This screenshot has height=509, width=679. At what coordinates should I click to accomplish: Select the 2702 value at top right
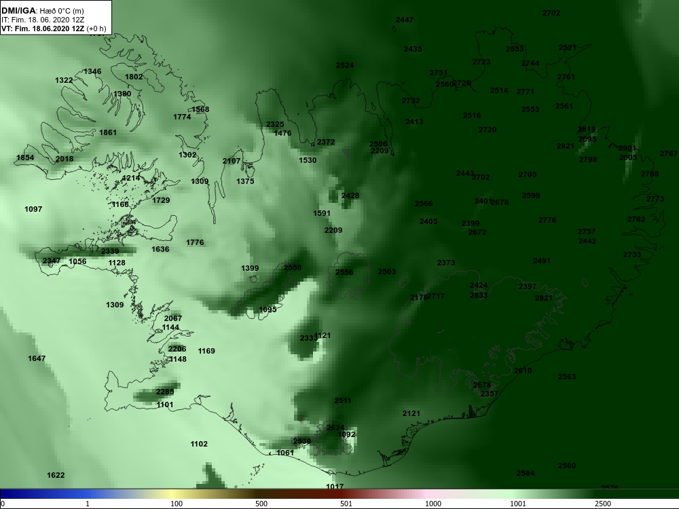(x=551, y=13)
